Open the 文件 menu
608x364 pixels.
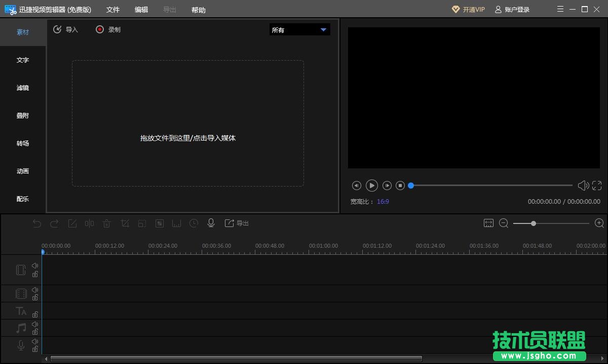click(113, 10)
